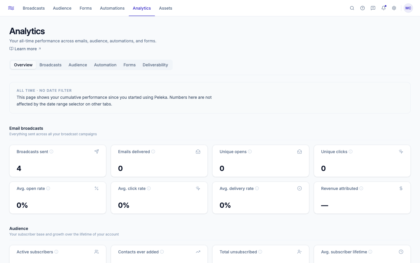The width and height of the screenshot is (420, 263).
Task: Show info for Unique opens
Action: 250,152
